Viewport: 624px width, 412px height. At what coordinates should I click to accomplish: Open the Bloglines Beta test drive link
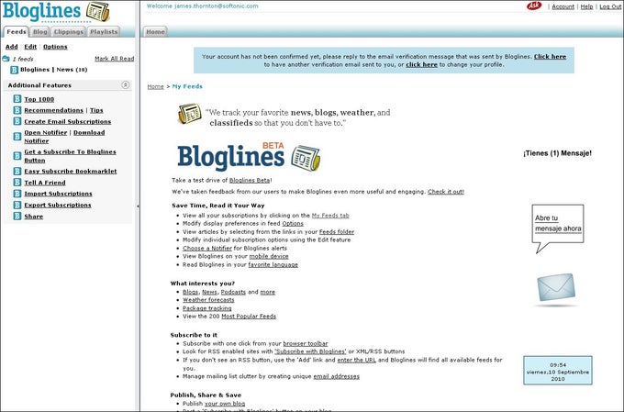pos(250,181)
